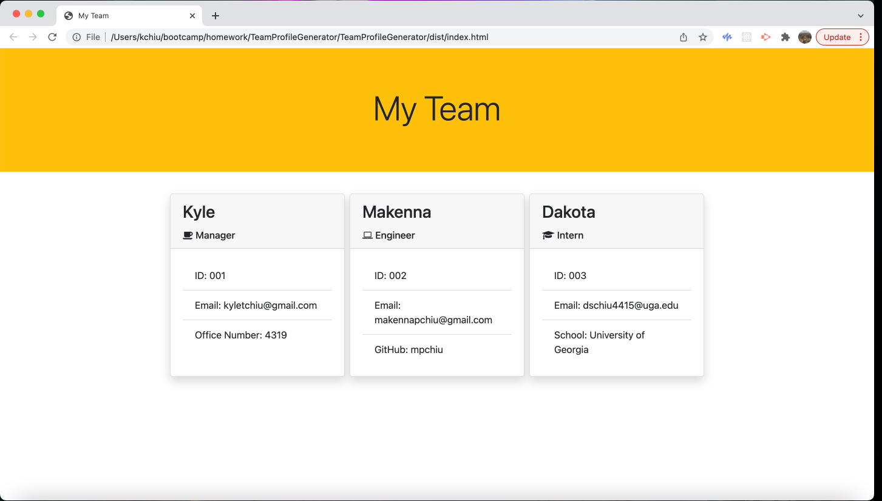Viewport: 882px width, 501px height.
Task: Click Makenna's email makennapchiu@gmail.com
Action: (x=433, y=320)
